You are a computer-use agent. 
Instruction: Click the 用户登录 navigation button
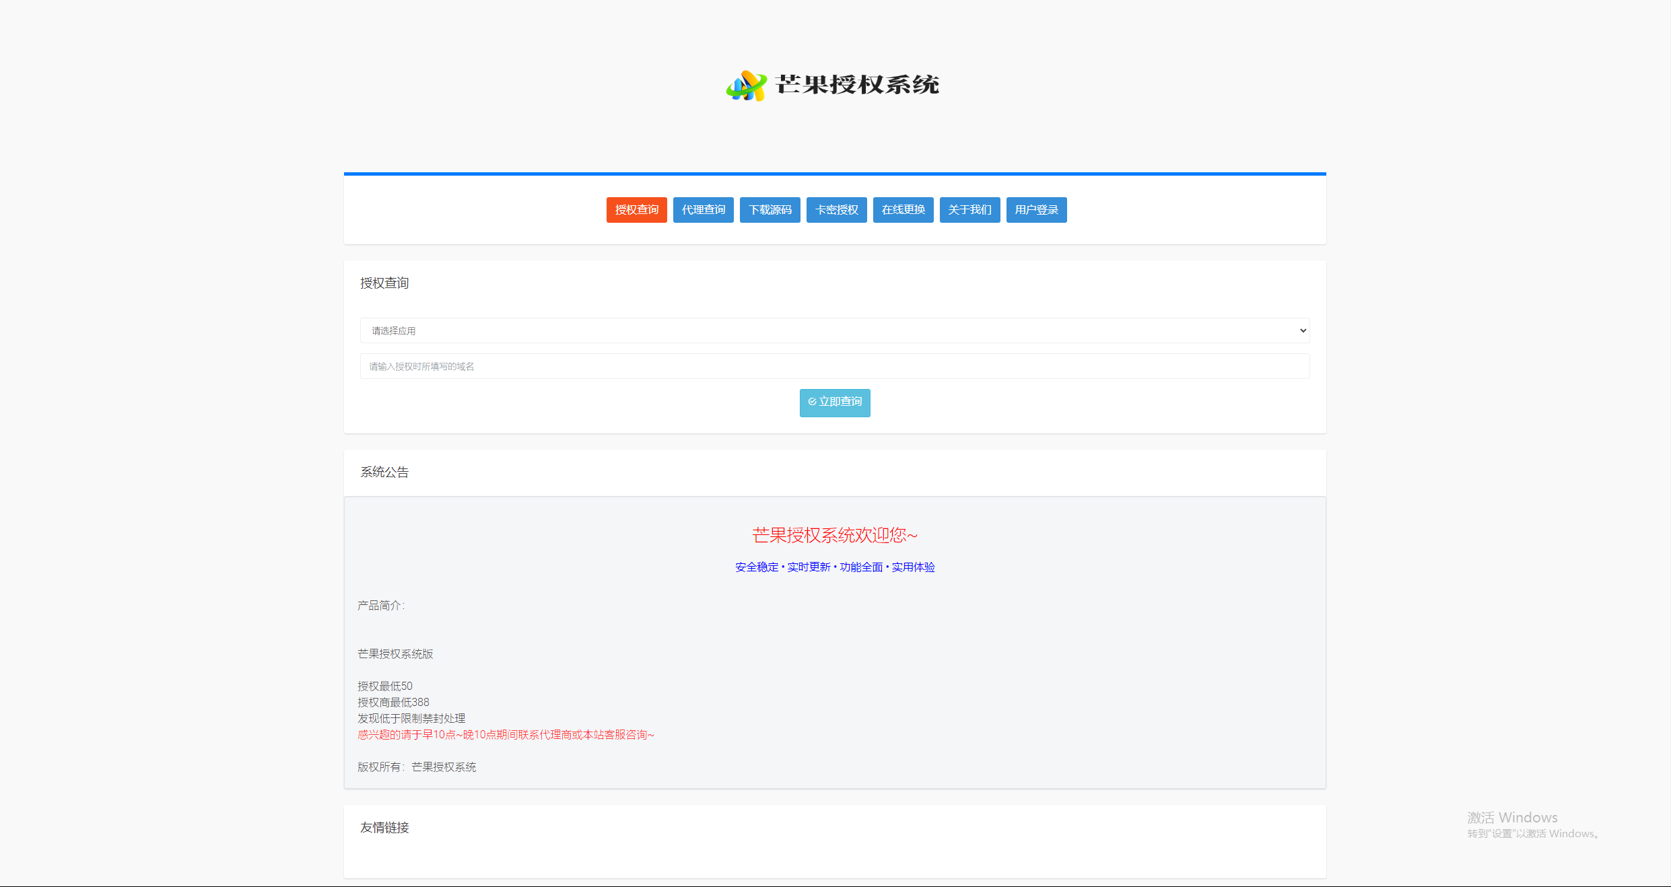[1035, 210]
